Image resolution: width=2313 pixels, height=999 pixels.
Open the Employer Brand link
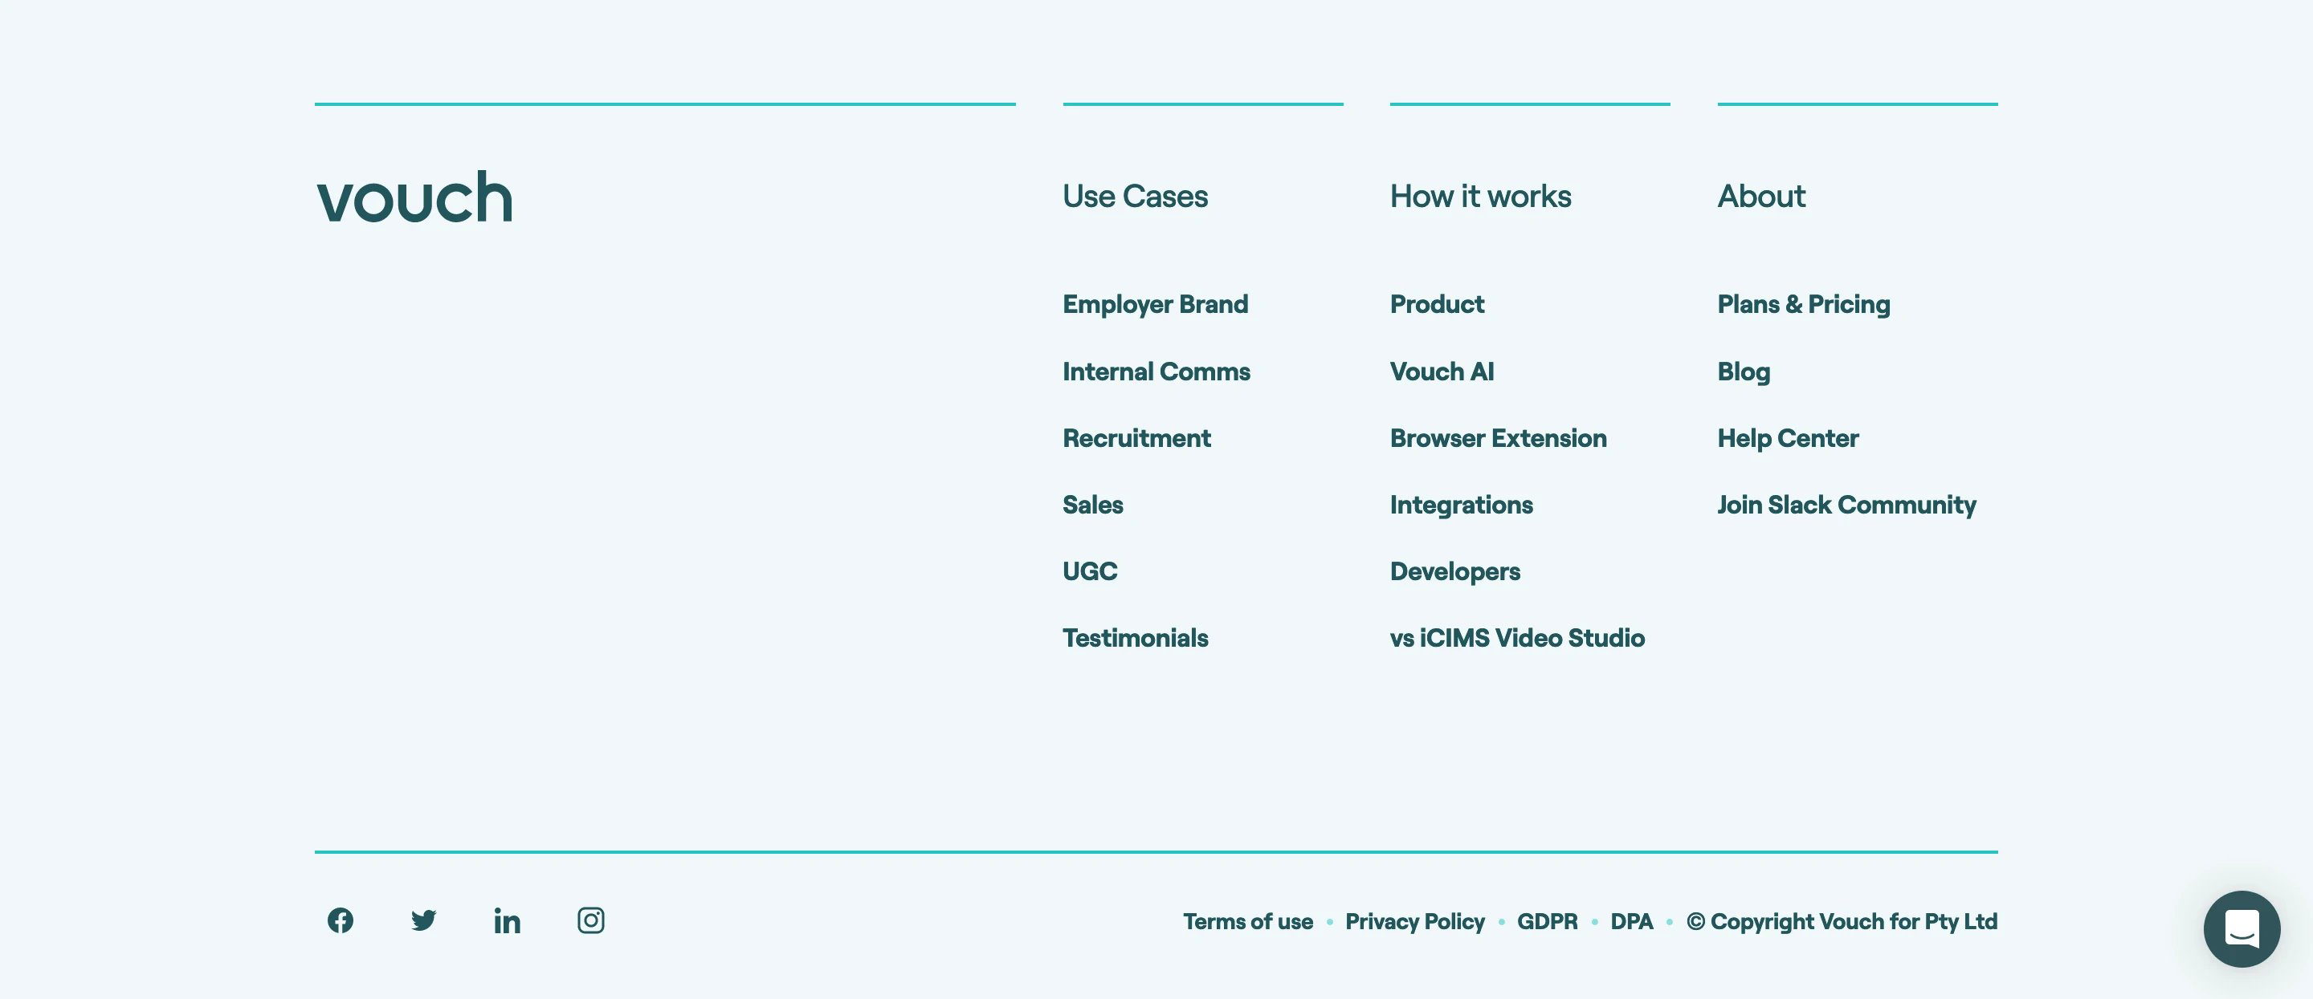pyautogui.click(x=1156, y=304)
